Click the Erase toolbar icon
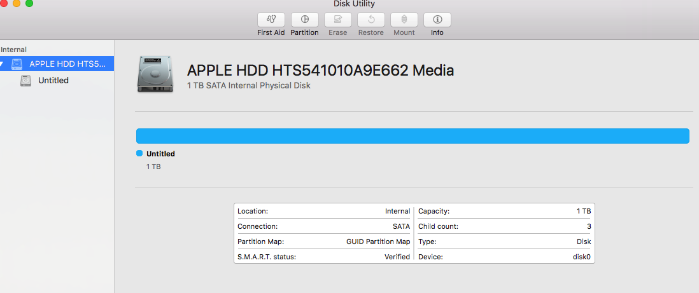The width and height of the screenshot is (699, 293). (x=338, y=20)
